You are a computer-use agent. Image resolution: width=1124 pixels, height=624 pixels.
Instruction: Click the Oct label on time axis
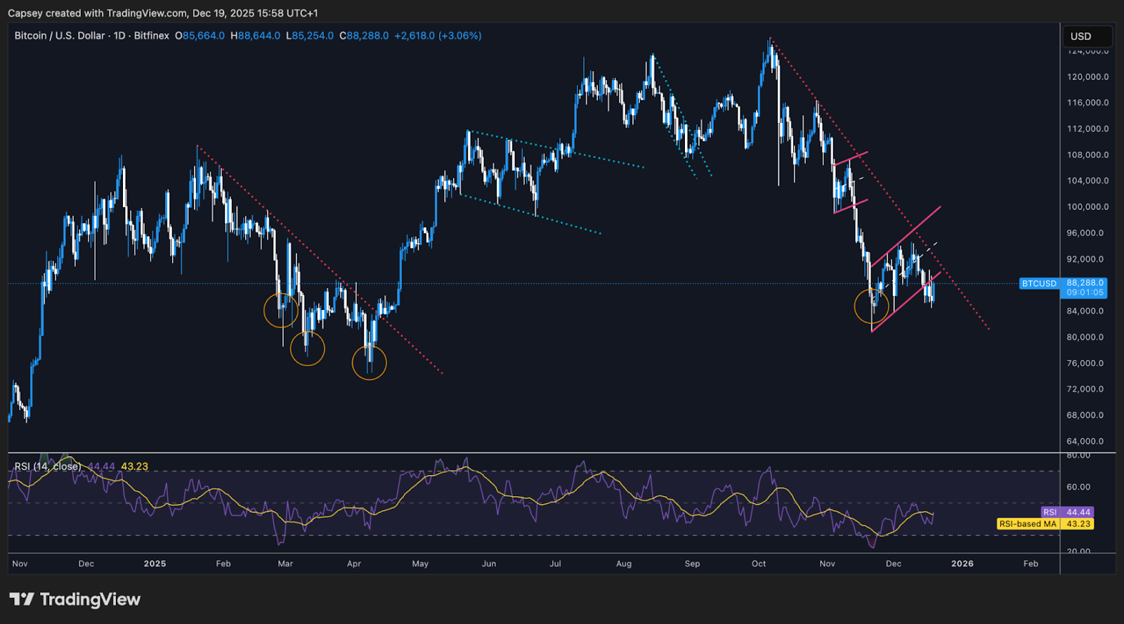pyautogui.click(x=759, y=564)
